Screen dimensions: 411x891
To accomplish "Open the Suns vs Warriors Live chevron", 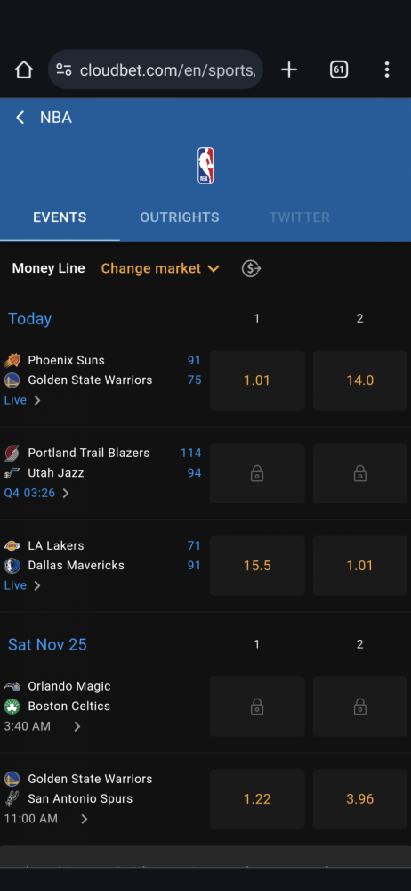I will point(36,400).
